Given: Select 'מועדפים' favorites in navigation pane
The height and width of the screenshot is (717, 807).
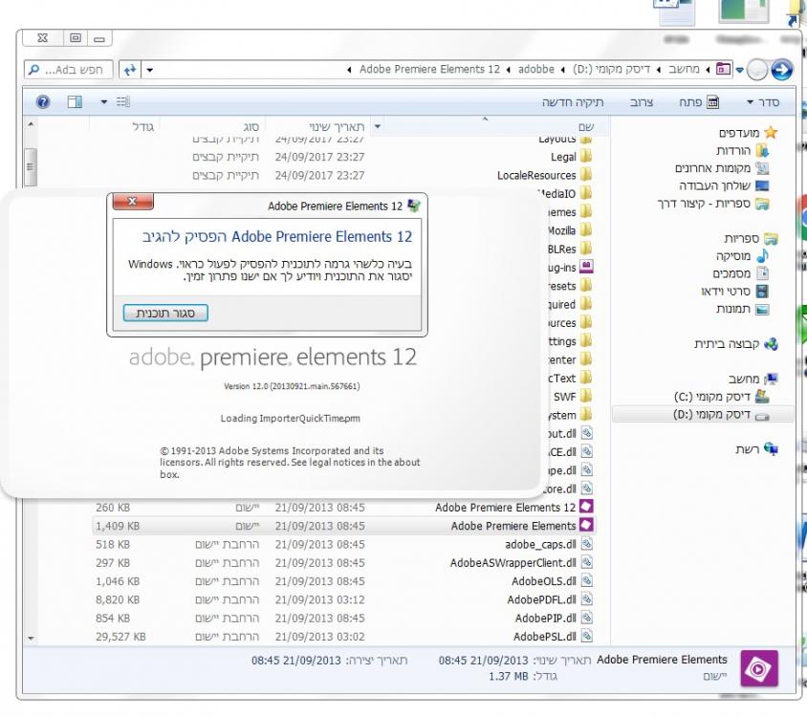Looking at the screenshot, I should [x=738, y=133].
